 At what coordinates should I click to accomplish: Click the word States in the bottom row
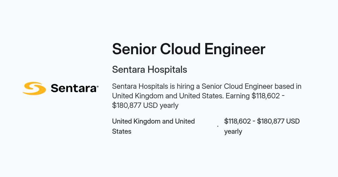click(x=122, y=131)
